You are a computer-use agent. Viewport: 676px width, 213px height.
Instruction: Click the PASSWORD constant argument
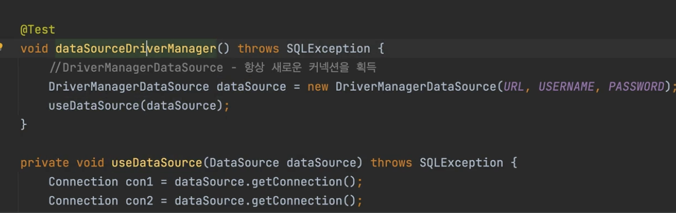(x=637, y=87)
